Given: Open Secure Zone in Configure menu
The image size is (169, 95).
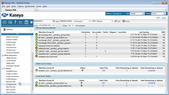Looking at the screenshot, I should [11, 92].
